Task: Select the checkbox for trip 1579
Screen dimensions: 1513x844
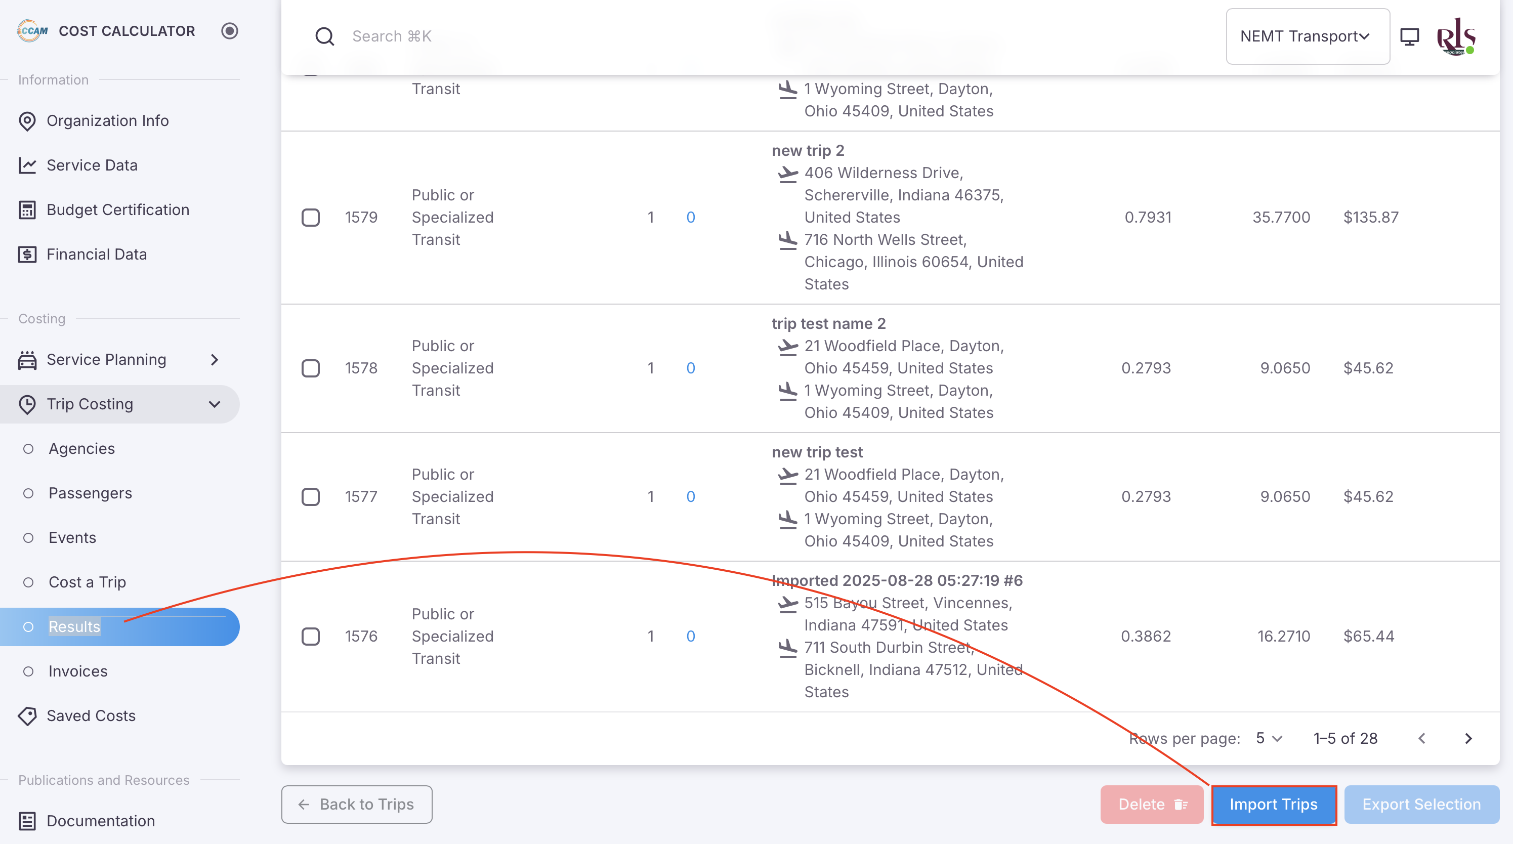Action: click(311, 217)
